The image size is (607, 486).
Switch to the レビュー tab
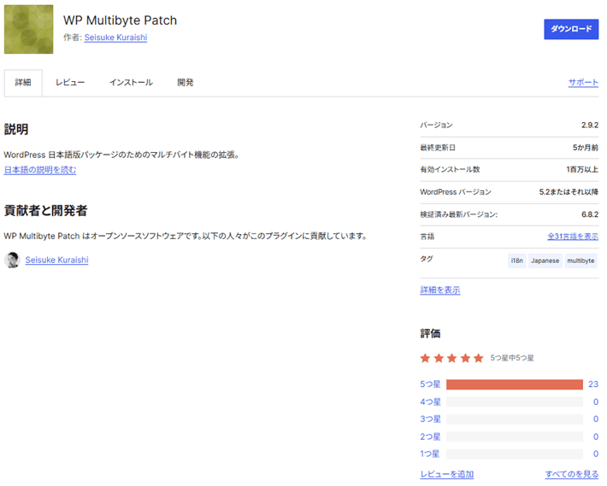click(x=70, y=83)
